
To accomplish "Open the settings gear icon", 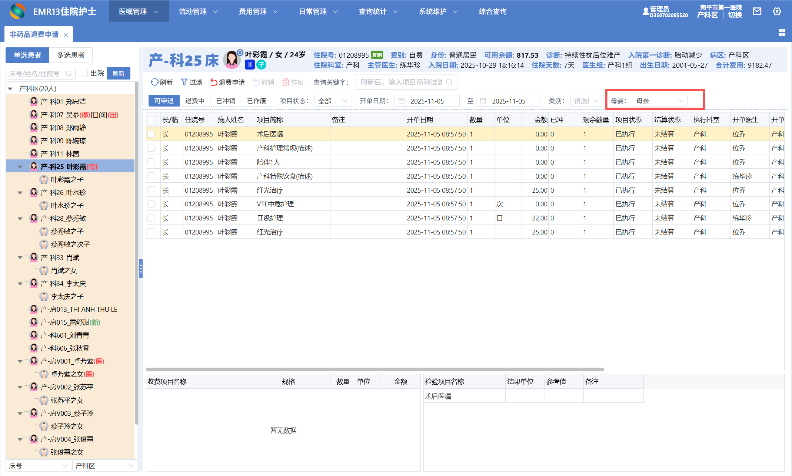I will [777, 11].
